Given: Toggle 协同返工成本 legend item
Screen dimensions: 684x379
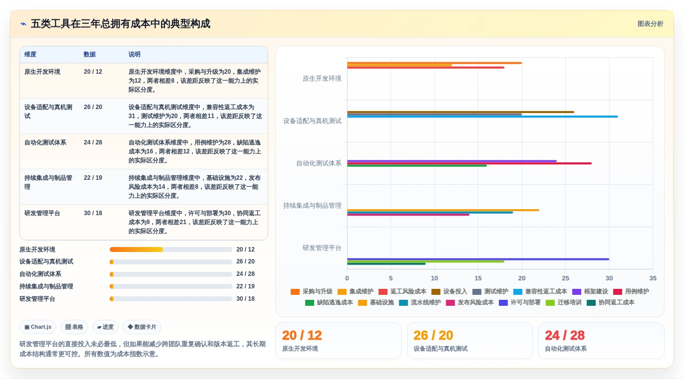Looking at the screenshot, I should 610,302.
